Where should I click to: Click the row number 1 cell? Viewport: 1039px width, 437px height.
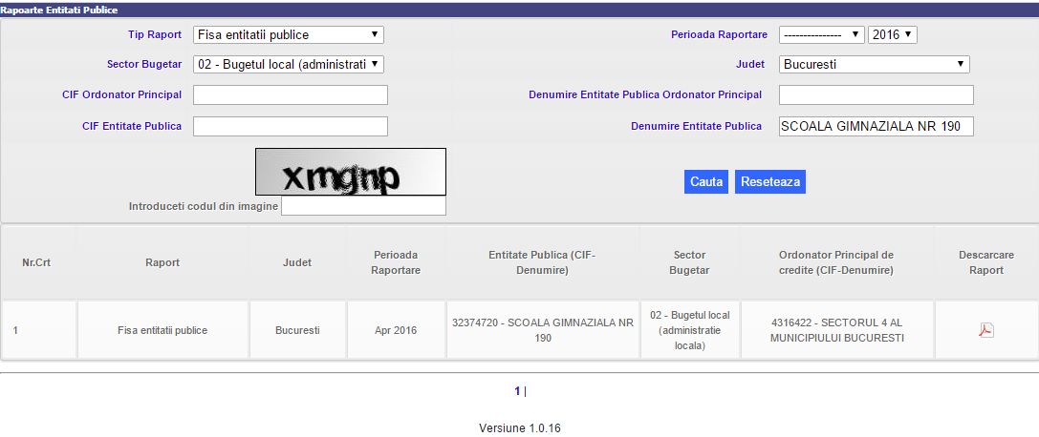(38, 330)
